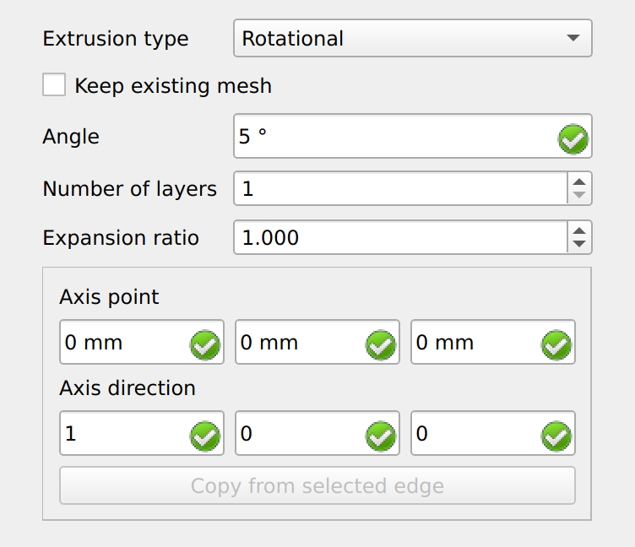Click the Number of layers input field

pyautogui.click(x=400, y=189)
